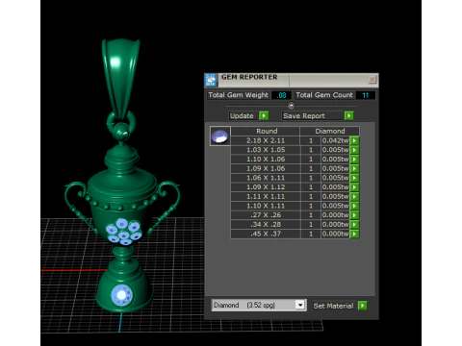Viewport: 462px width, 346px height.
Task: Click the Gem Reporter title bar icon
Action: (x=211, y=80)
